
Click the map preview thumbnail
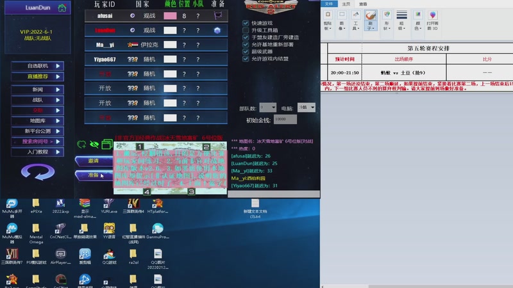coord(170,168)
